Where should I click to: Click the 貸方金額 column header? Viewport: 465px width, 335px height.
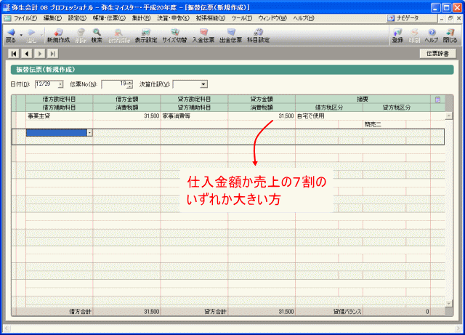click(x=262, y=99)
